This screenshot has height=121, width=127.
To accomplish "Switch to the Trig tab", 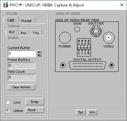I will click(x=36, y=33).
